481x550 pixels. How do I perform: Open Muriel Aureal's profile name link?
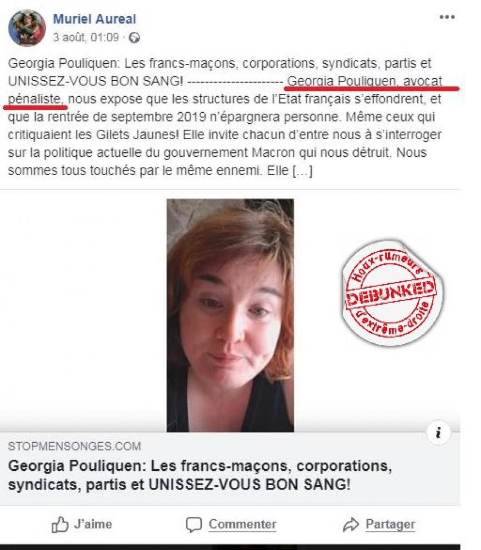[95, 19]
